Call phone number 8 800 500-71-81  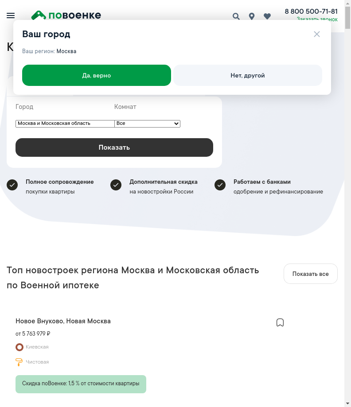point(311,12)
